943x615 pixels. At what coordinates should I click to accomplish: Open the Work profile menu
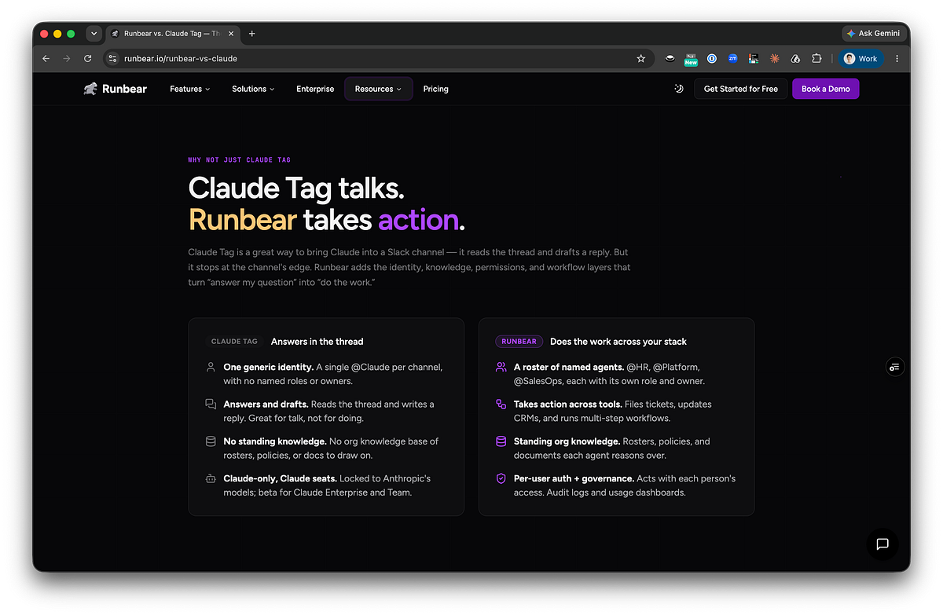point(860,58)
